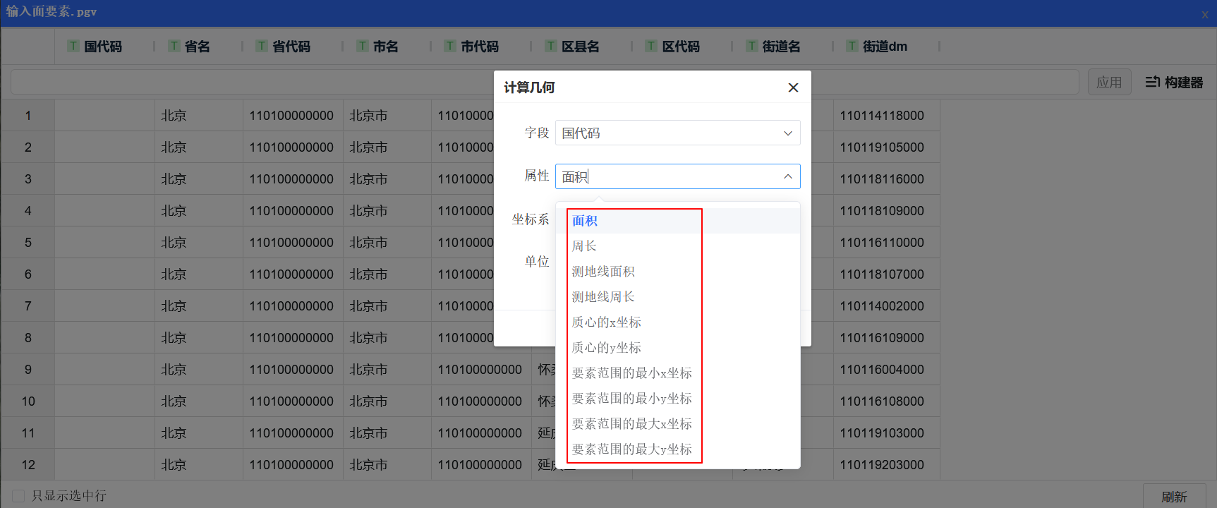
Task: Choose 测地线面积 option in the list
Action: 603,272
